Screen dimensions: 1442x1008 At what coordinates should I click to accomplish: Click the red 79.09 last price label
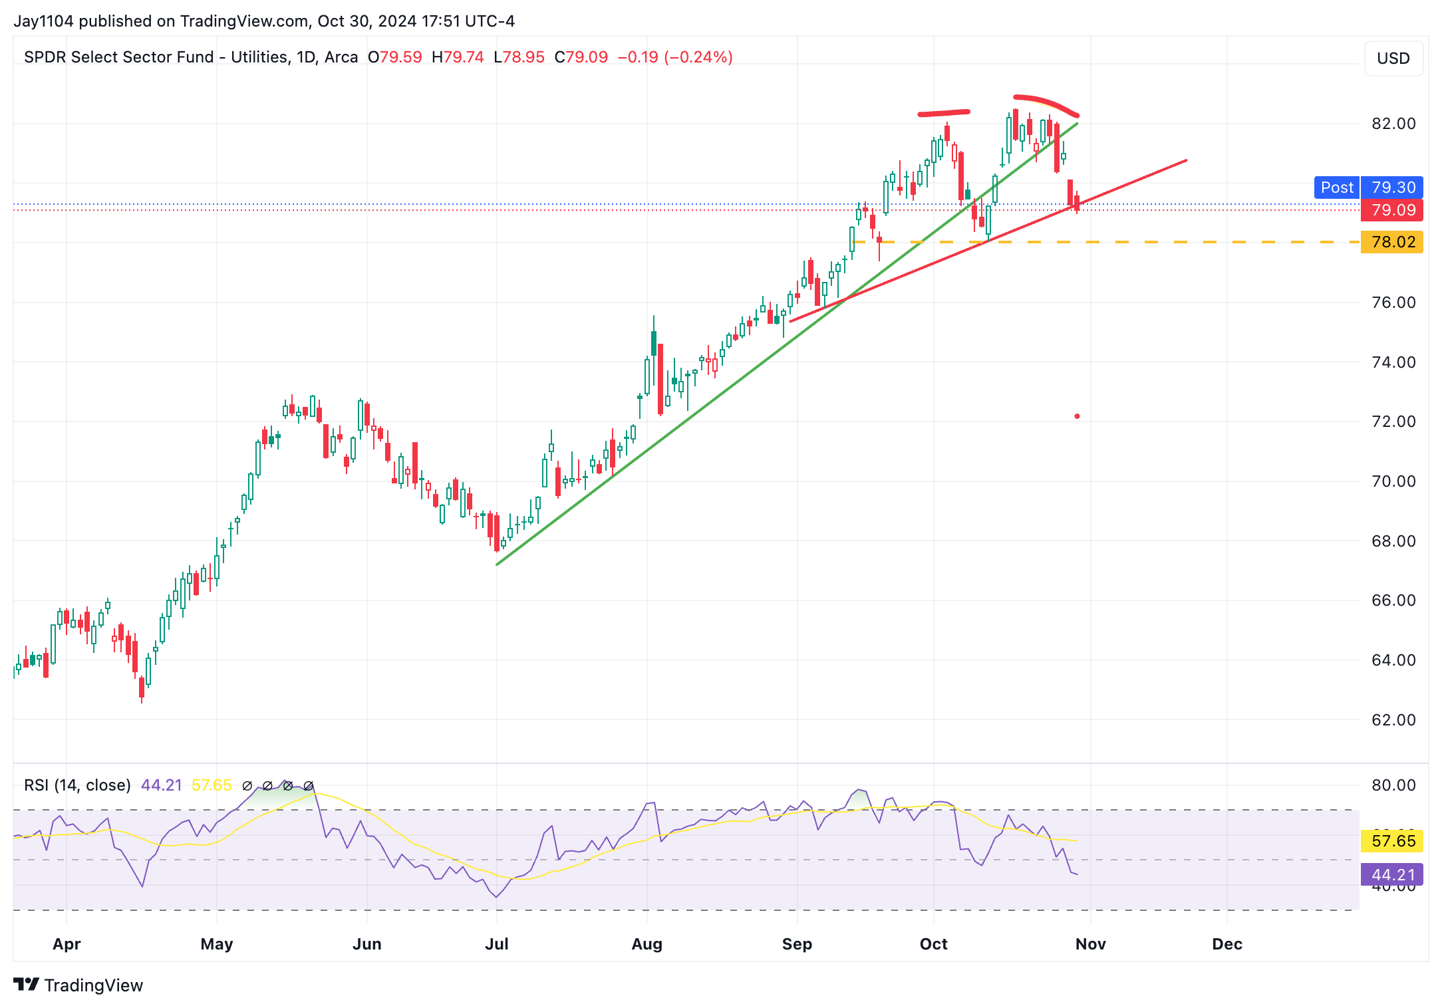coord(1392,210)
